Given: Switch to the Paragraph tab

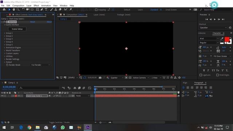Looking at the screenshot, I should click(x=199, y=83).
